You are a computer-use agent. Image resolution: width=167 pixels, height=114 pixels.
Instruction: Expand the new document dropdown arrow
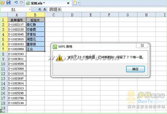[x=79, y=3]
